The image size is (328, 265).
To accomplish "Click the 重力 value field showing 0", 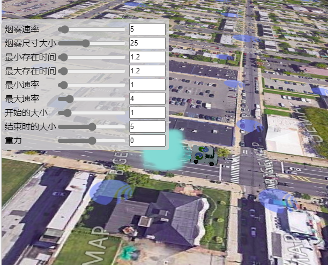I will [147, 140].
